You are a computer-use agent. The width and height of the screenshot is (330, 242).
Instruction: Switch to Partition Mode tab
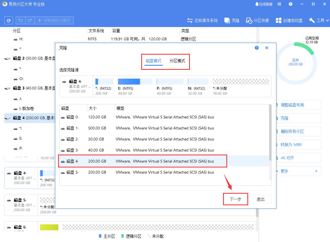click(x=177, y=61)
